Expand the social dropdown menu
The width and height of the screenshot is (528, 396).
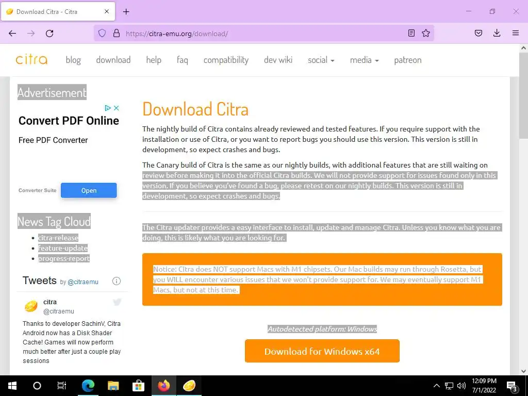click(x=321, y=60)
